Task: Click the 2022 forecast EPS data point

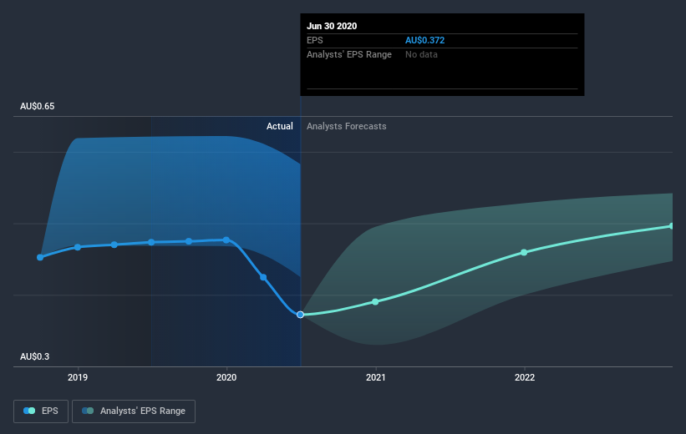Action: [524, 252]
